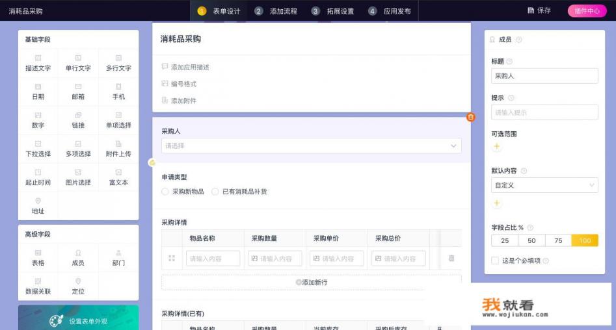Add the 富文本 rich text field
This screenshot has height=330, width=616.
(118, 177)
